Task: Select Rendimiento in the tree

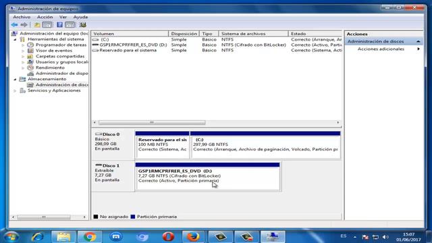Action: [50, 67]
